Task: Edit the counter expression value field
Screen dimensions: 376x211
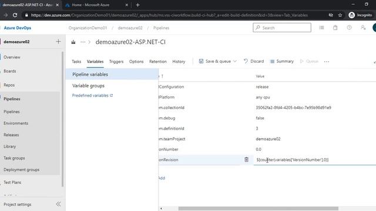Action: 315,160
